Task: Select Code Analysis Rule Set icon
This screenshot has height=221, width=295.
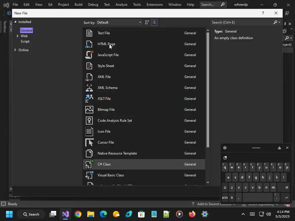Action: coord(89,121)
